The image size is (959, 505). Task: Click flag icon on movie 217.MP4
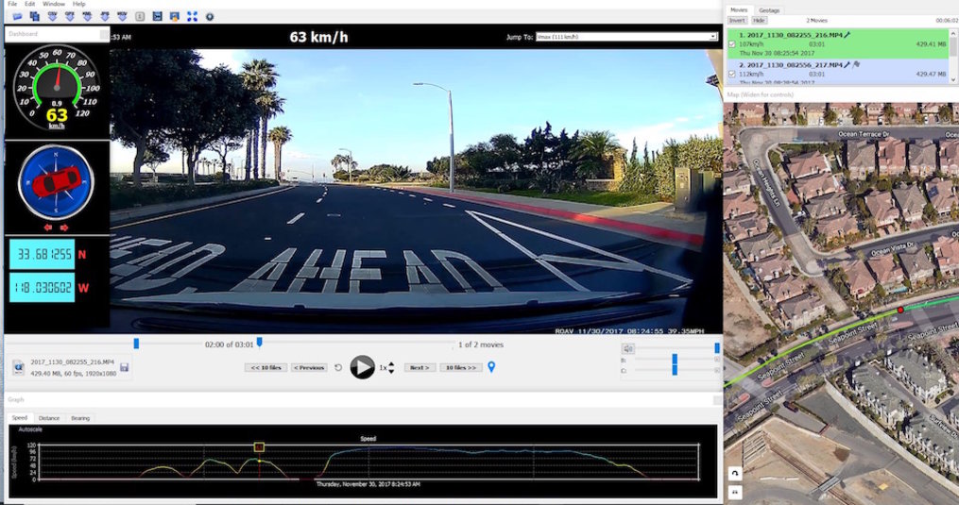pyautogui.click(x=856, y=64)
